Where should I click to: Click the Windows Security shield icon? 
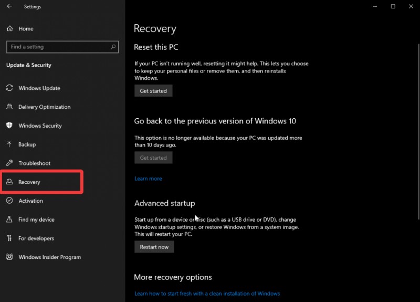[x=9, y=126]
